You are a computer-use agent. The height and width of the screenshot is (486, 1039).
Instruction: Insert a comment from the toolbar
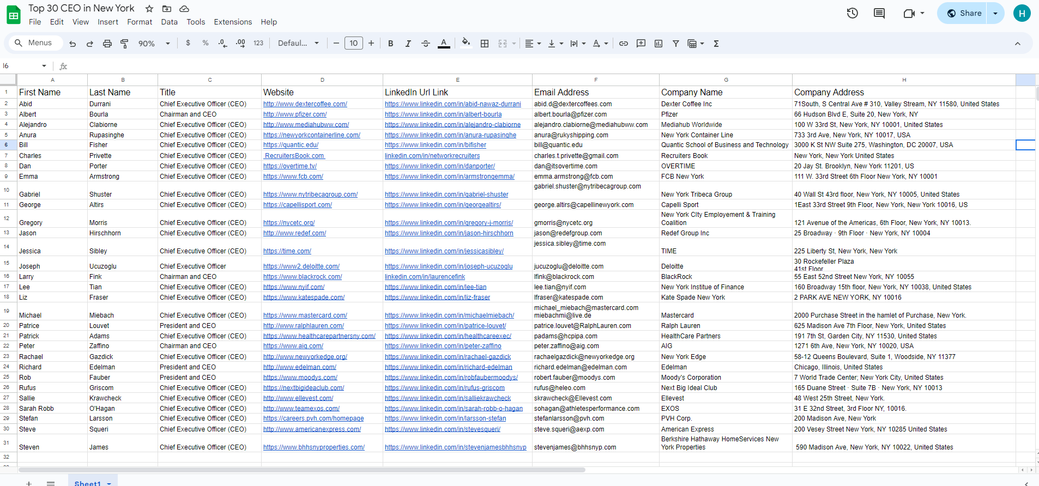[641, 44]
